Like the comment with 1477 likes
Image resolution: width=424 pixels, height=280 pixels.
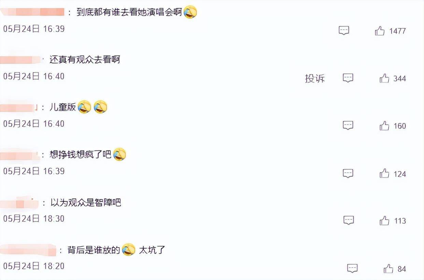click(x=380, y=31)
